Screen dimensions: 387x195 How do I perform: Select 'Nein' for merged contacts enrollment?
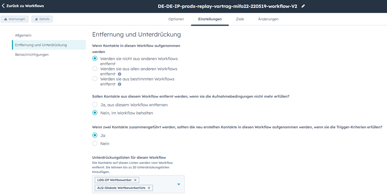tap(95, 144)
